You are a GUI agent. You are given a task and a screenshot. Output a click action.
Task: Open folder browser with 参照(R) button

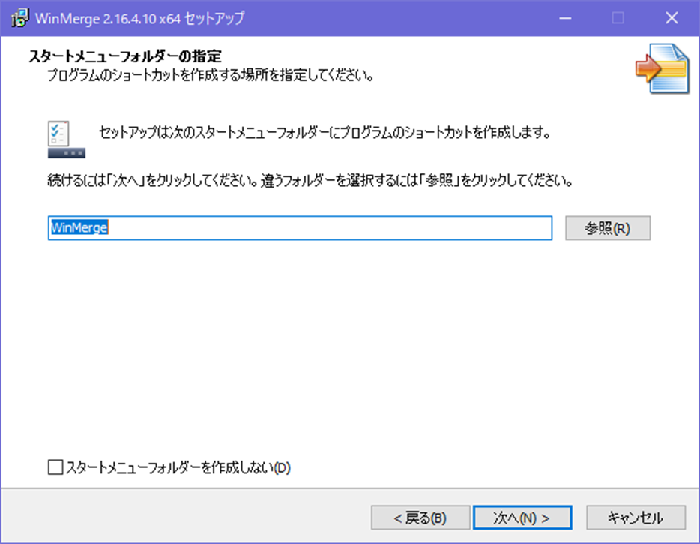pos(608,228)
